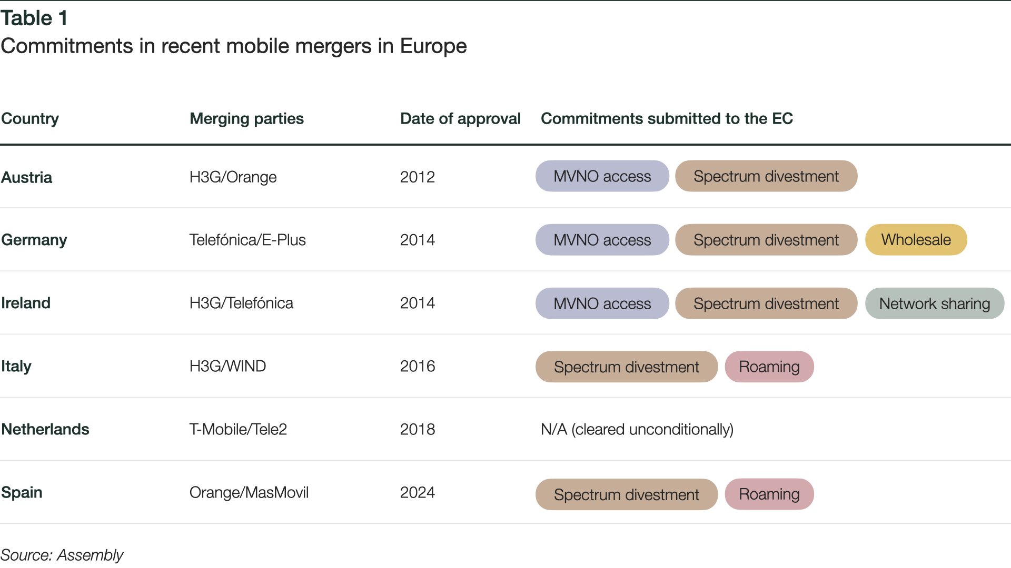Screen dimensions: 1011x568
Task: Click the N/A cleared unconditionally text
Action: tap(637, 430)
